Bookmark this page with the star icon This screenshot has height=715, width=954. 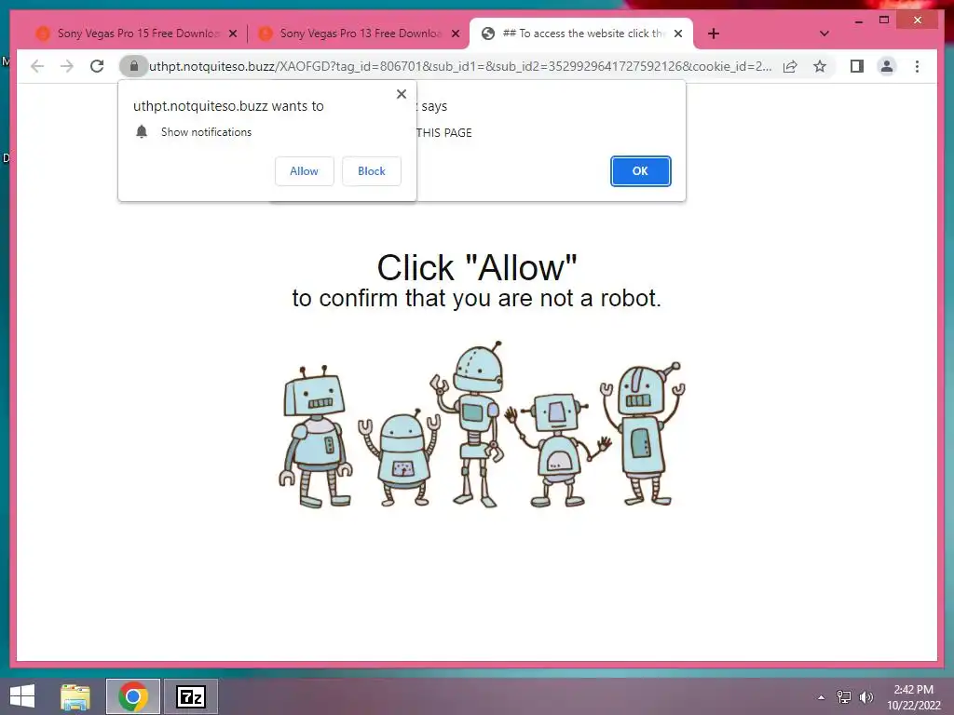coord(820,66)
